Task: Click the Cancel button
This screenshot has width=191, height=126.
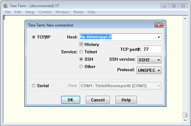Action: tap(98, 100)
